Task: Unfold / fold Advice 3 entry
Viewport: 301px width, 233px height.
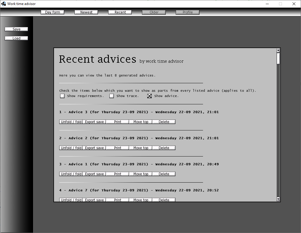Action: [x=71, y=122]
